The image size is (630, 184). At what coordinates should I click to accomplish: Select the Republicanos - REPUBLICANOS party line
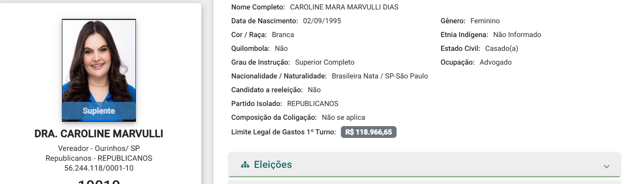(99, 158)
